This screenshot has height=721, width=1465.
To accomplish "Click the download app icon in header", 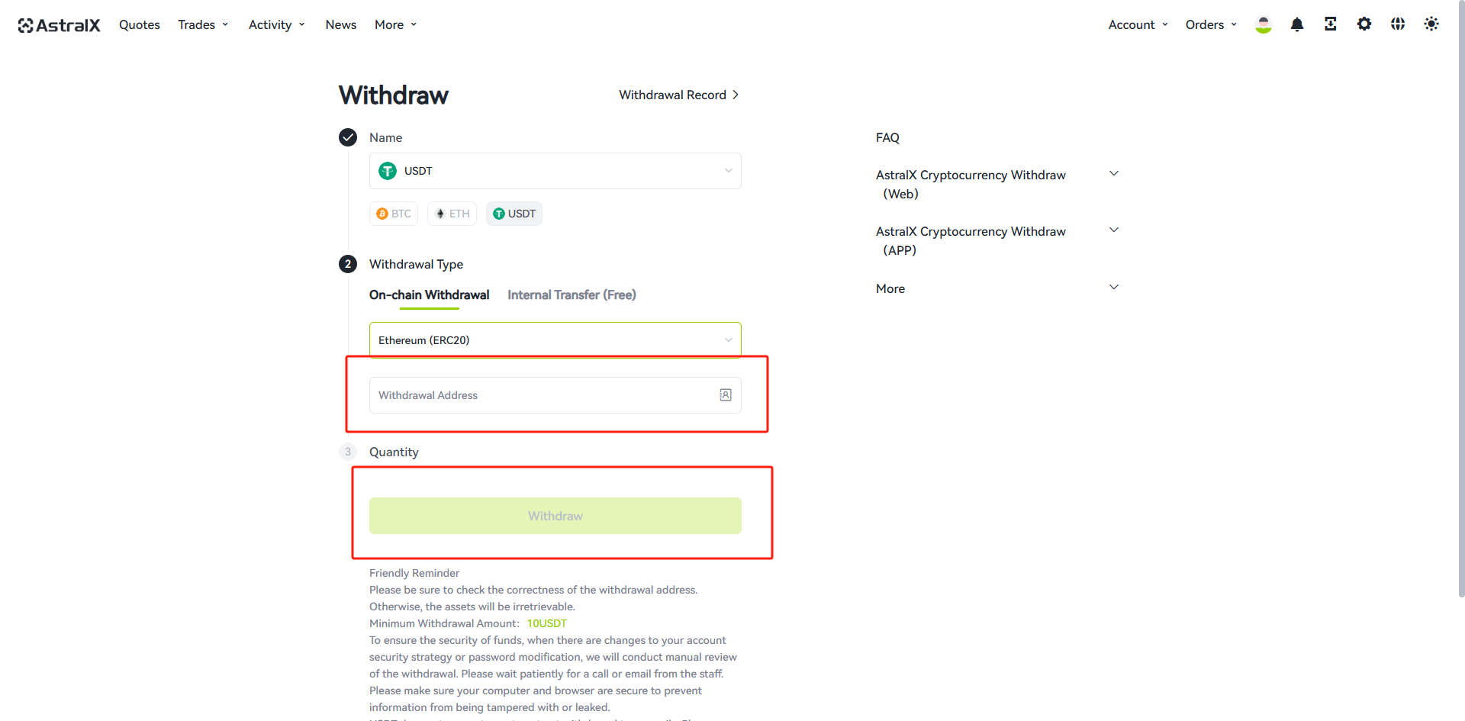I will coord(1330,24).
